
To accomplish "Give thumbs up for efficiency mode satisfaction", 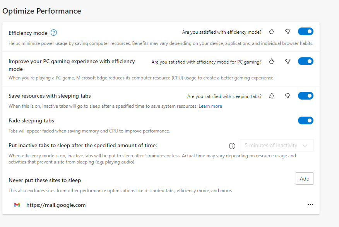I will [271, 31].
